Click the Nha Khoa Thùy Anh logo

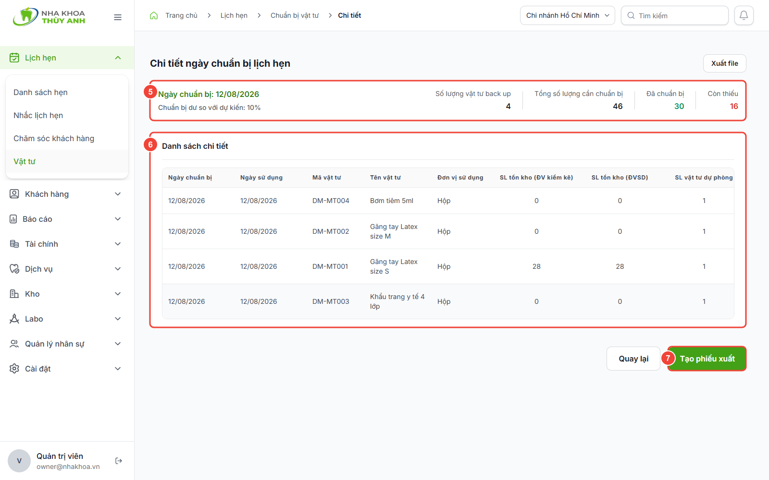[x=49, y=17]
